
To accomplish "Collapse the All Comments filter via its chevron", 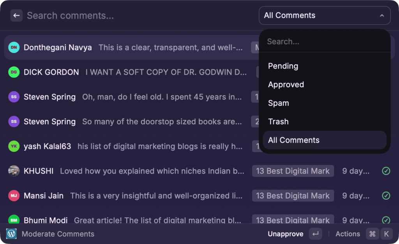I will pos(381,15).
